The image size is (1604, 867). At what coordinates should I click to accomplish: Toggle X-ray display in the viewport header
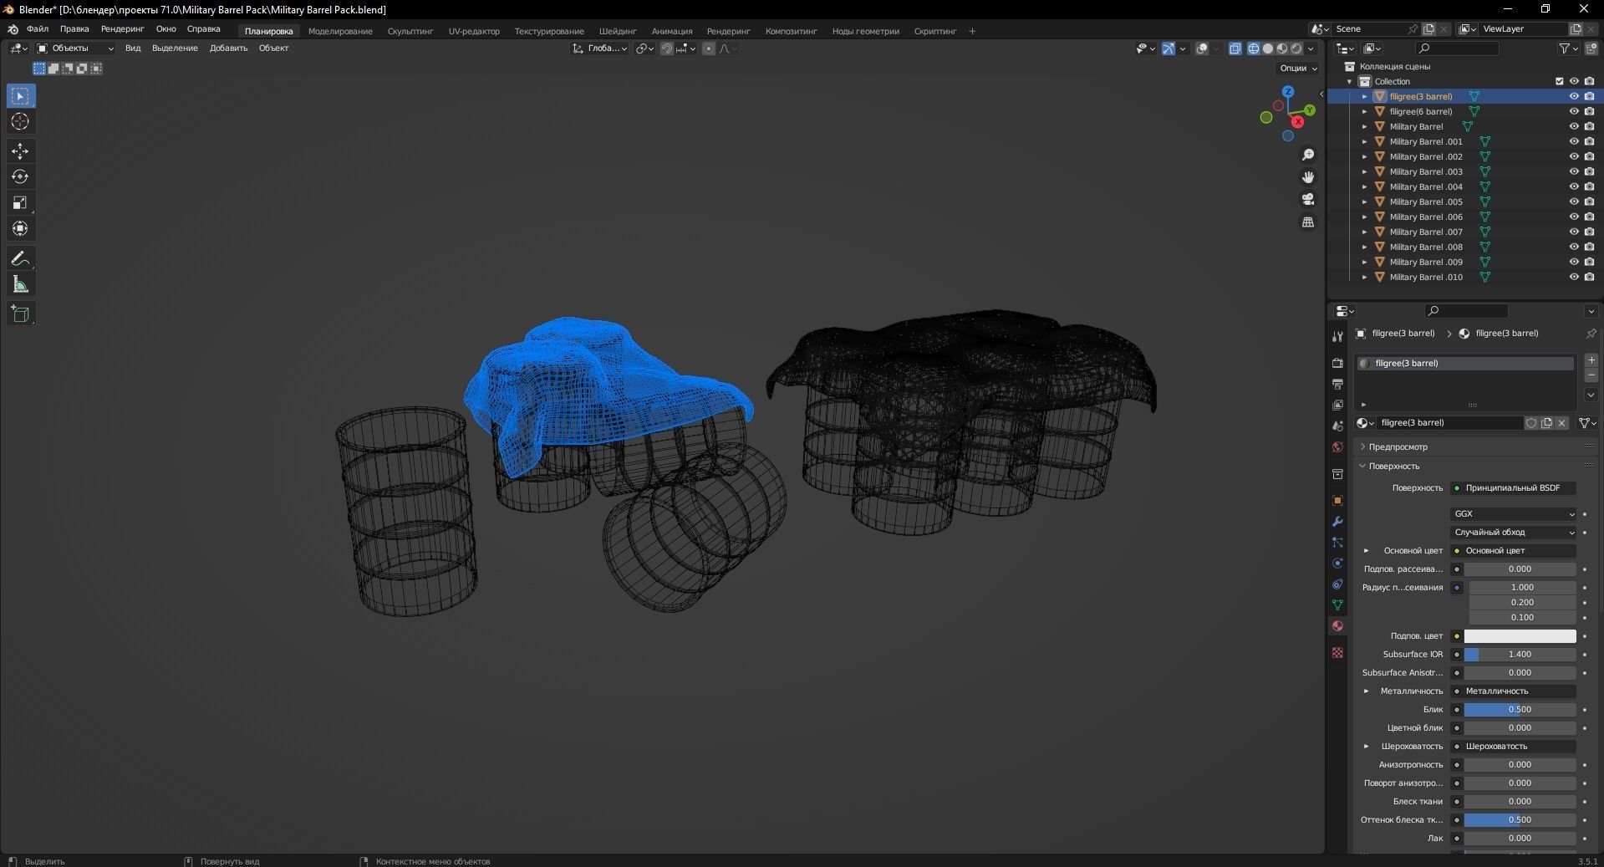pyautogui.click(x=1235, y=48)
